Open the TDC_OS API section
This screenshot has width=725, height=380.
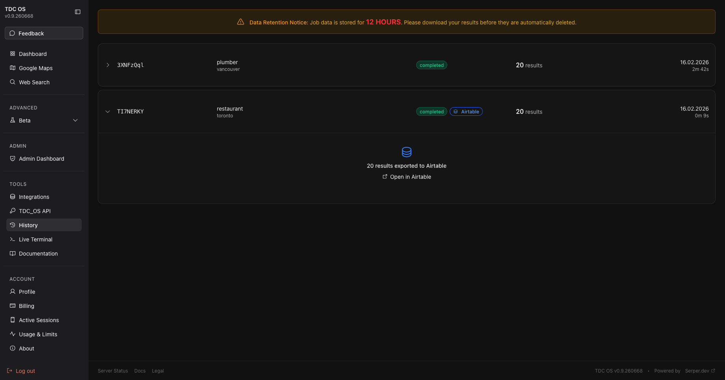point(35,211)
